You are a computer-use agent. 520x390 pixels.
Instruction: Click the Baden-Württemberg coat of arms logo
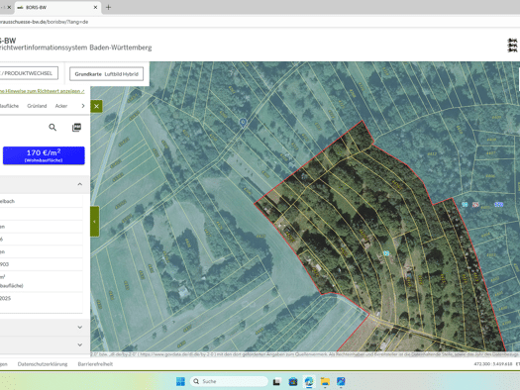tap(512, 46)
